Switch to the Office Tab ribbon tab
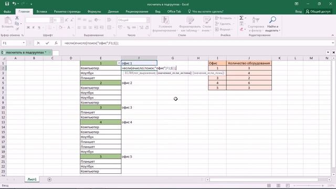Viewport: 336px width, 189px height. [x=174, y=12]
